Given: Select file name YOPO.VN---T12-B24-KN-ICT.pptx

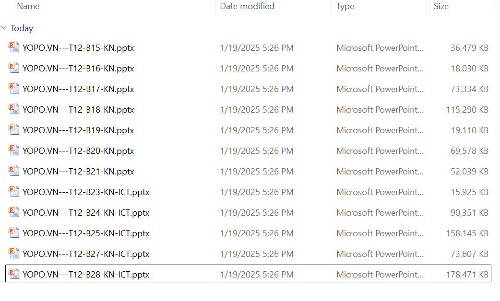Looking at the screenshot, I should 86,213.
